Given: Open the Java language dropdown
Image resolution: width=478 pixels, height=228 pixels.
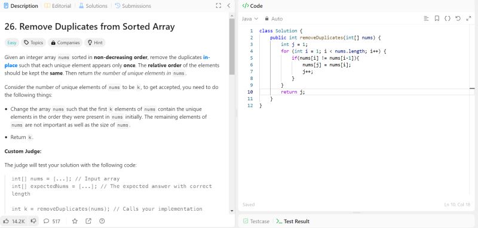Looking at the screenshot, I should click(250, 19).
